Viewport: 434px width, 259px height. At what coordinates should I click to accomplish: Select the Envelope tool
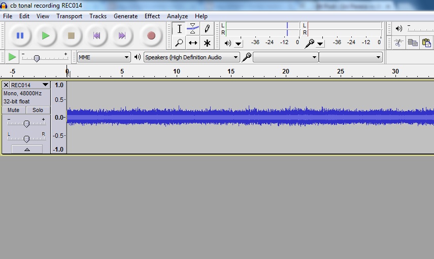[193, 29]
